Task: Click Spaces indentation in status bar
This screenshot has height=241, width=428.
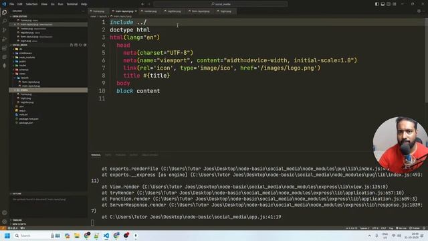Action: click(x=364, y=228)
